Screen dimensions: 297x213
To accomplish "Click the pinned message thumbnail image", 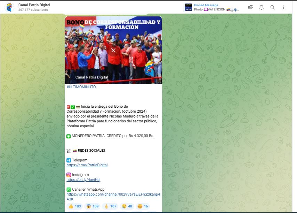I will click(x=188, y=7).
